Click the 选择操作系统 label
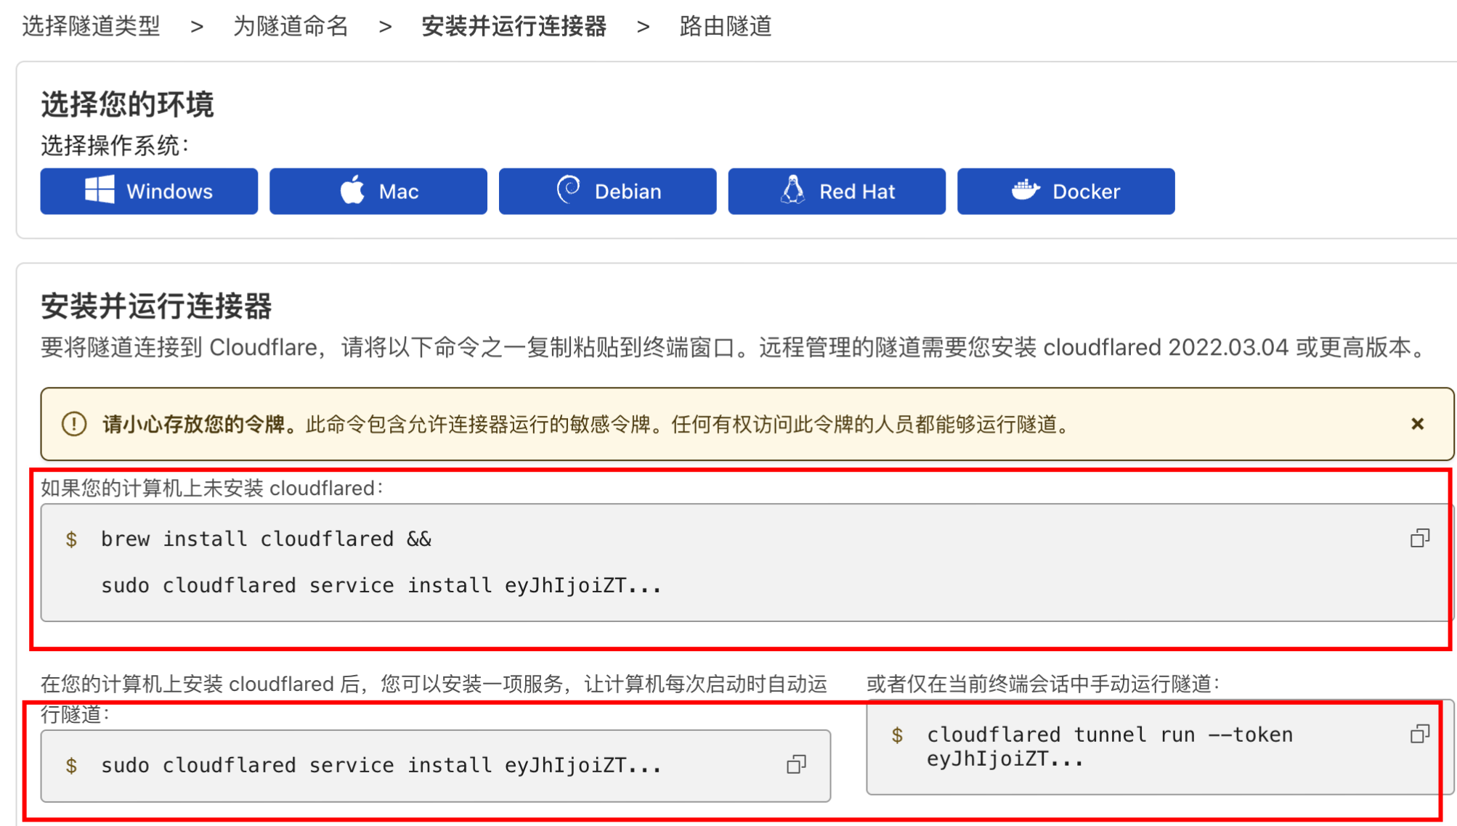1457x826 pixels. (x=115, y=146)
